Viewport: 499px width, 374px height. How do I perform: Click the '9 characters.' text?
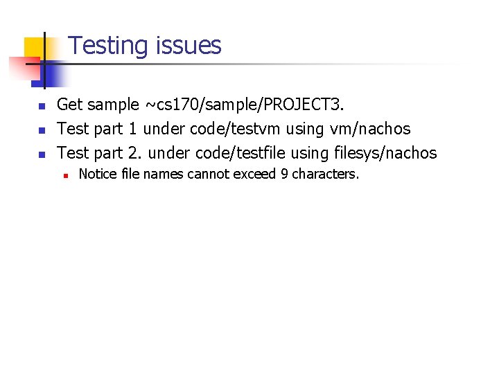pyautogui.click(x=319, y=174)
